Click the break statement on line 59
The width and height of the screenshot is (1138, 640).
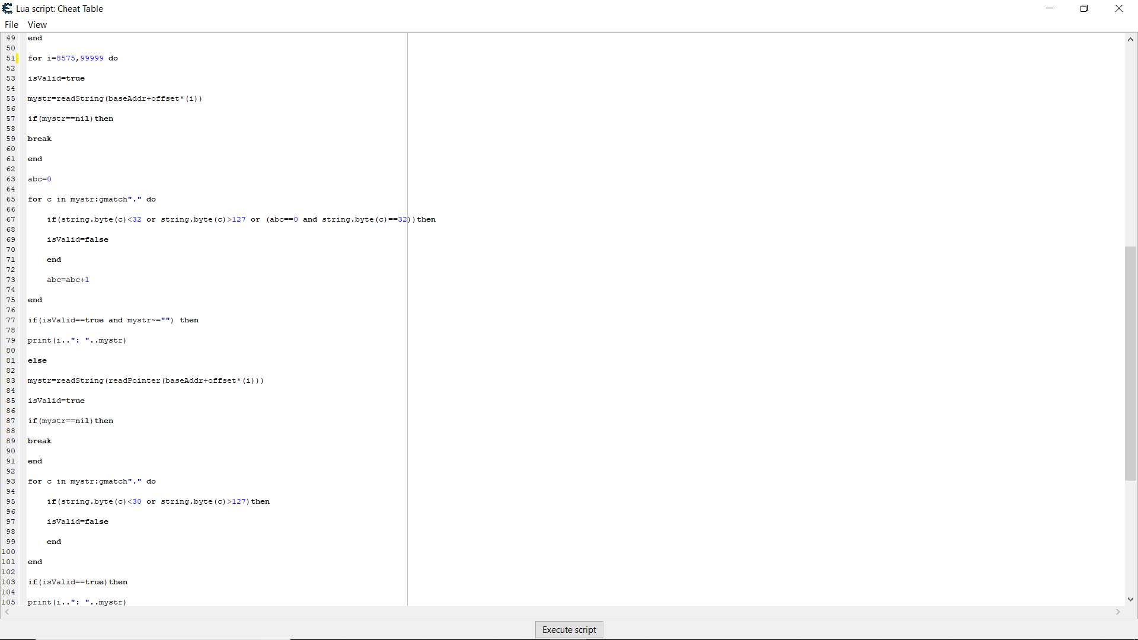tap(39, 139)
